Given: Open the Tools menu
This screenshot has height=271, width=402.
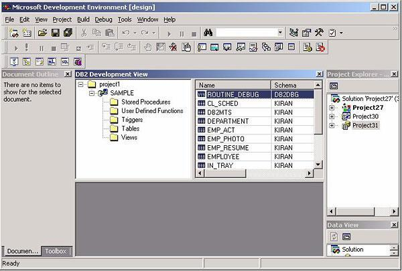Looking at the screenshot, I should coord(125,19).
